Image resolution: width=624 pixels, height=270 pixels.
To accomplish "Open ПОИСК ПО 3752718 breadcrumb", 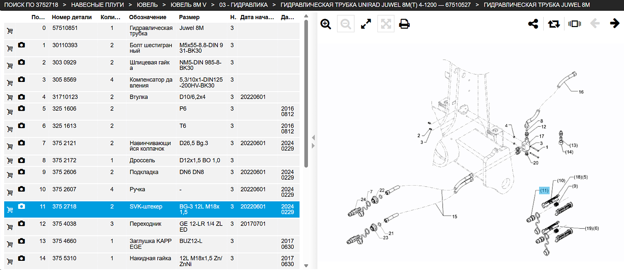I will click(x=31, y=5).
